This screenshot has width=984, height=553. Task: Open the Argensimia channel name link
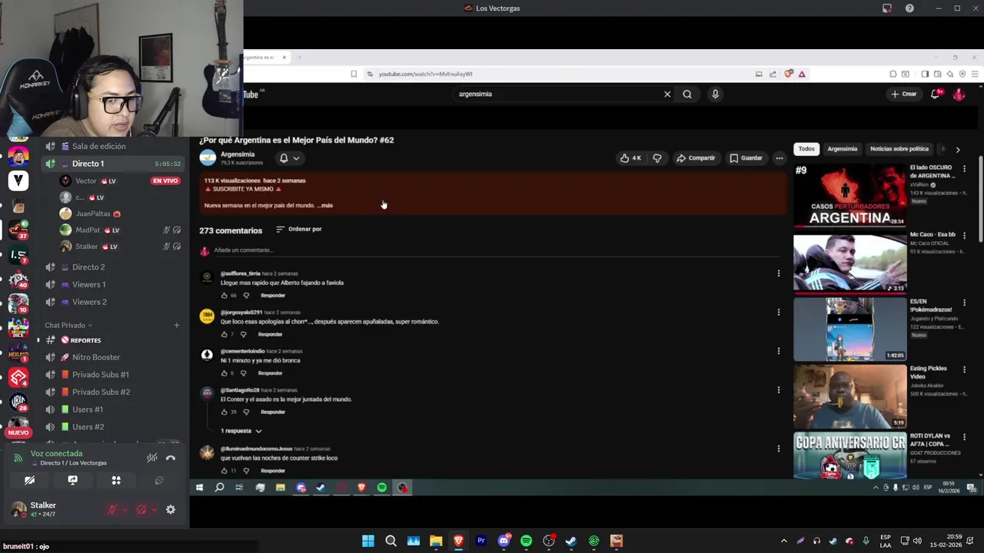tap(238, 154)
